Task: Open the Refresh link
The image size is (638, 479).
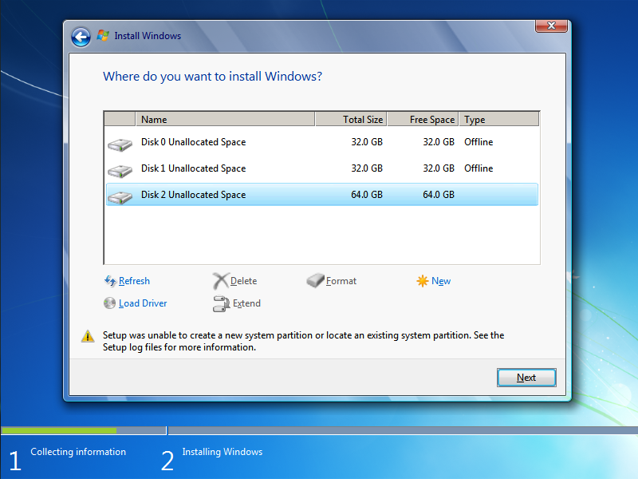Action: [133, 281]
